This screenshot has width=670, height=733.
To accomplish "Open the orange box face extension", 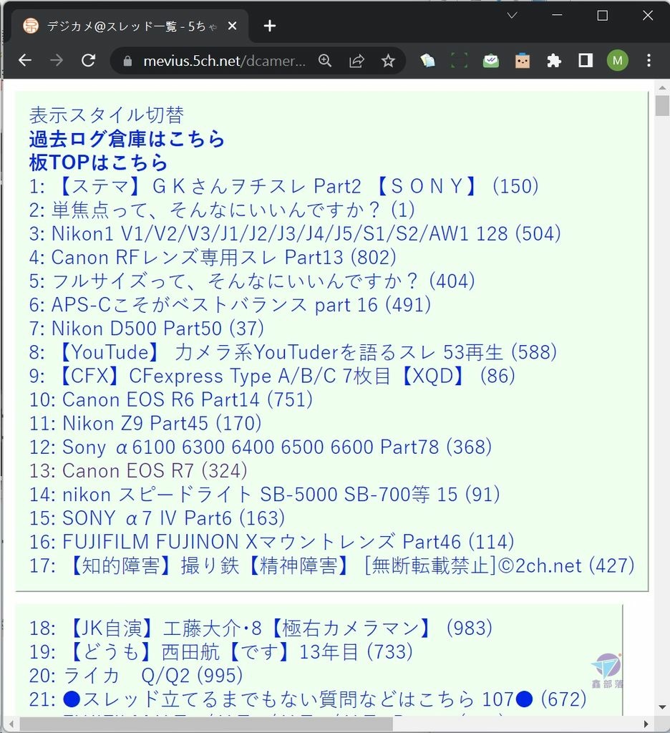I will 523,60.
